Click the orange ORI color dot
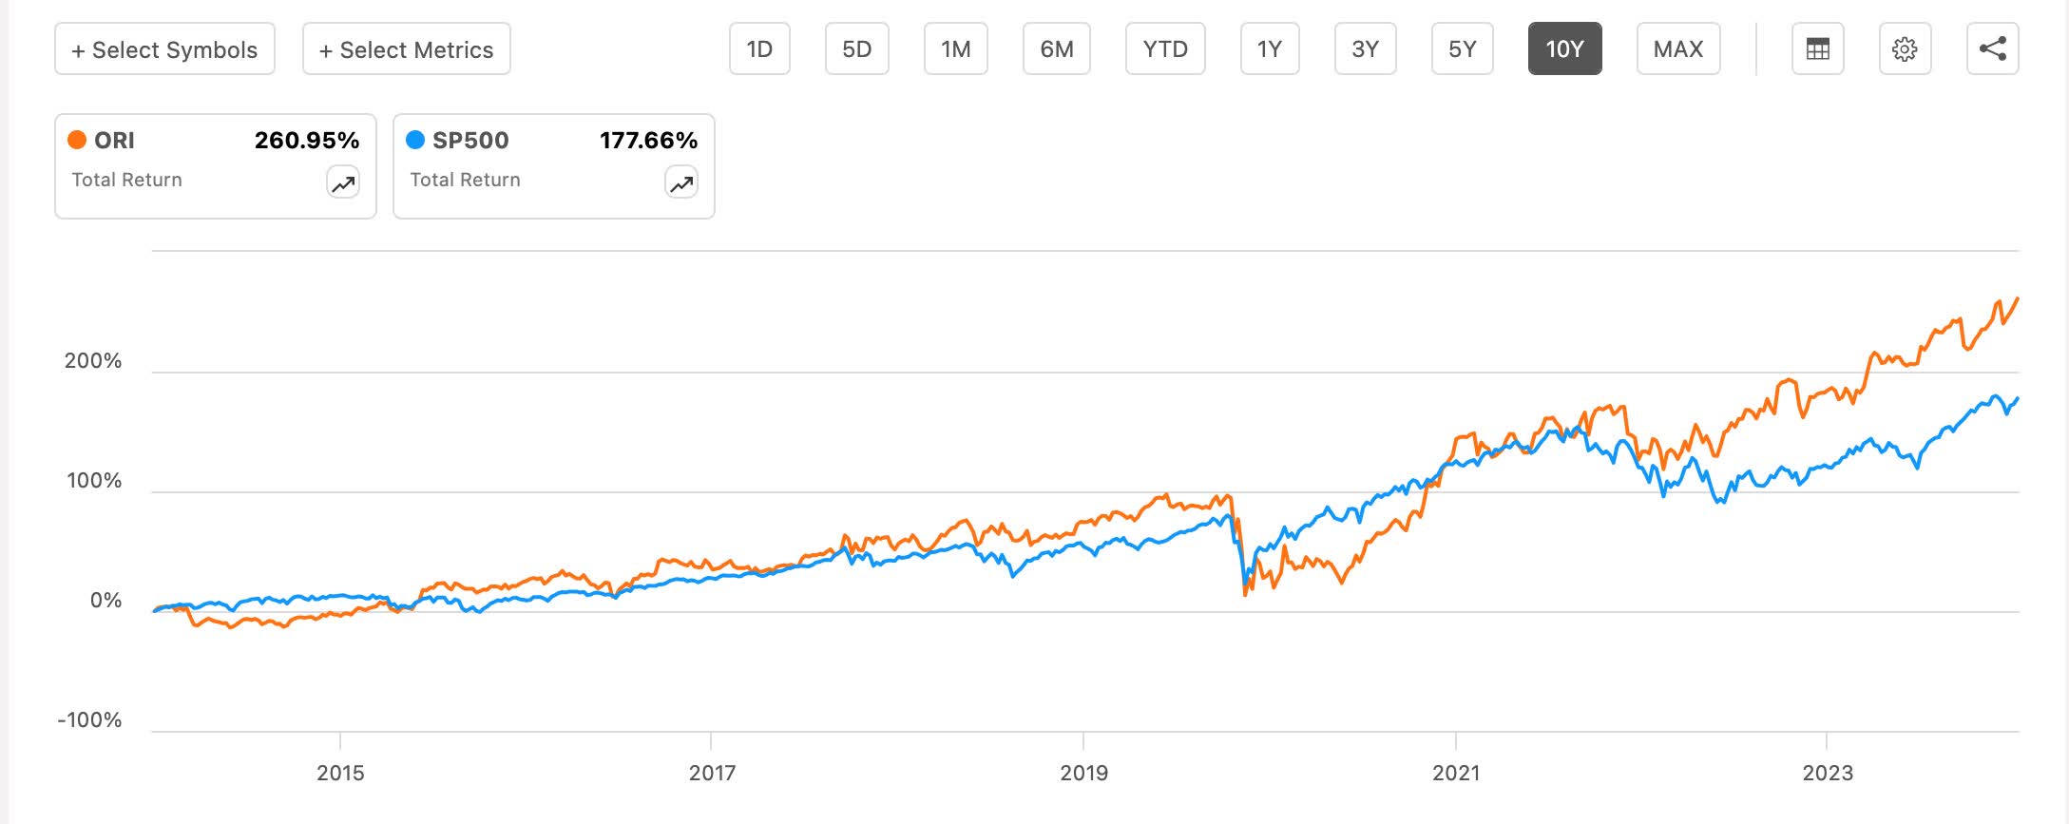Viewport: 2069px width, 824px height. [77, 140]
